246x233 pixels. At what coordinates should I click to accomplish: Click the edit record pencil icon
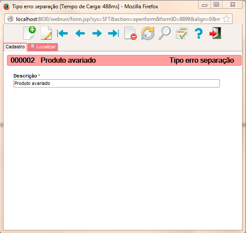pyautogui.click(x=46, y=33)
